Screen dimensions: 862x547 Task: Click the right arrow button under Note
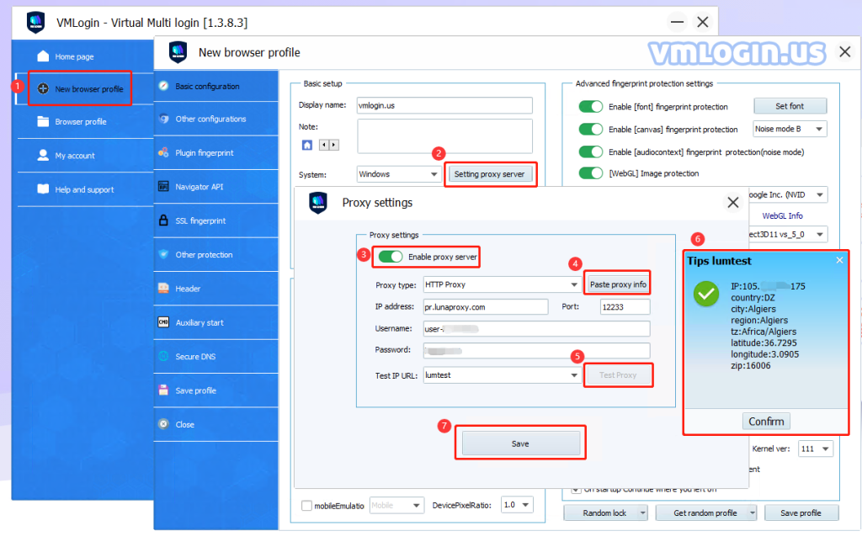333,145
